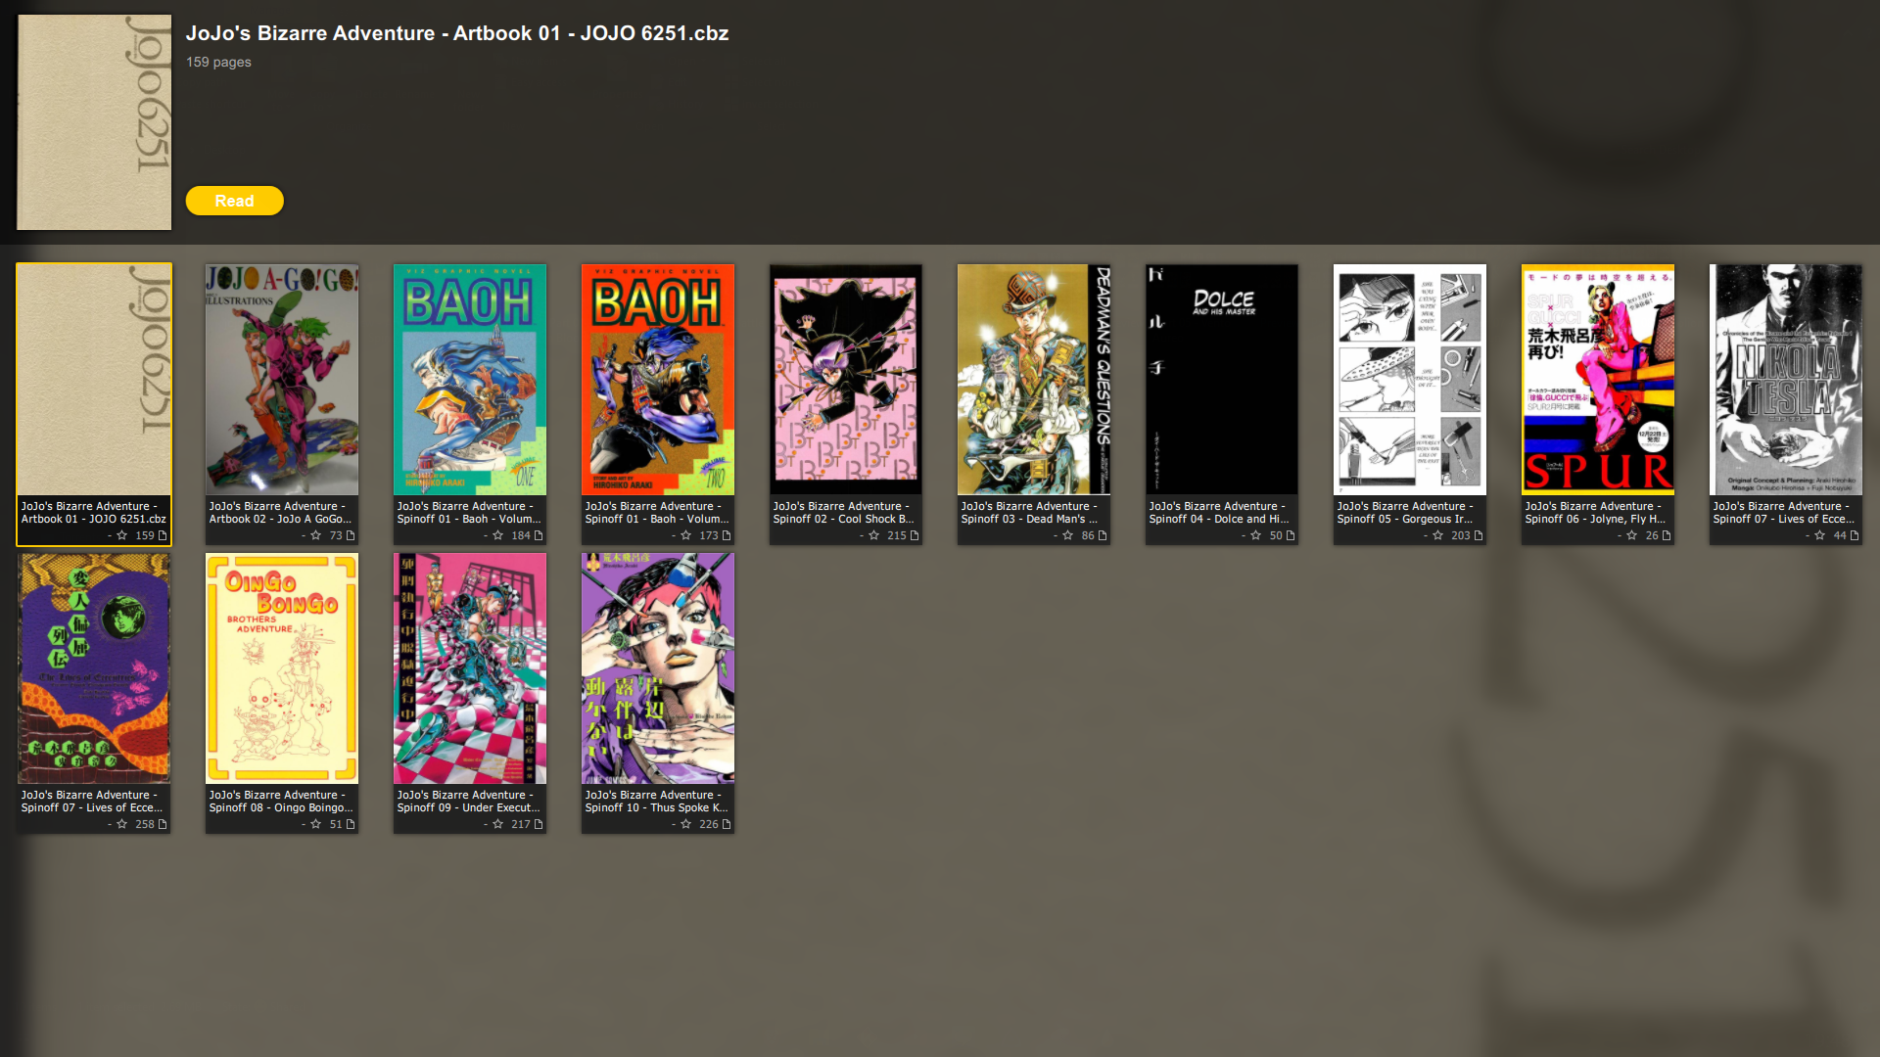
Task: Click page icon beside 159 on Artbook 01
Action: pos(163,535)
